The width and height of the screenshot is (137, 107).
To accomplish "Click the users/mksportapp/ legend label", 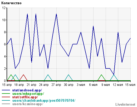I will tap(28, 94).
